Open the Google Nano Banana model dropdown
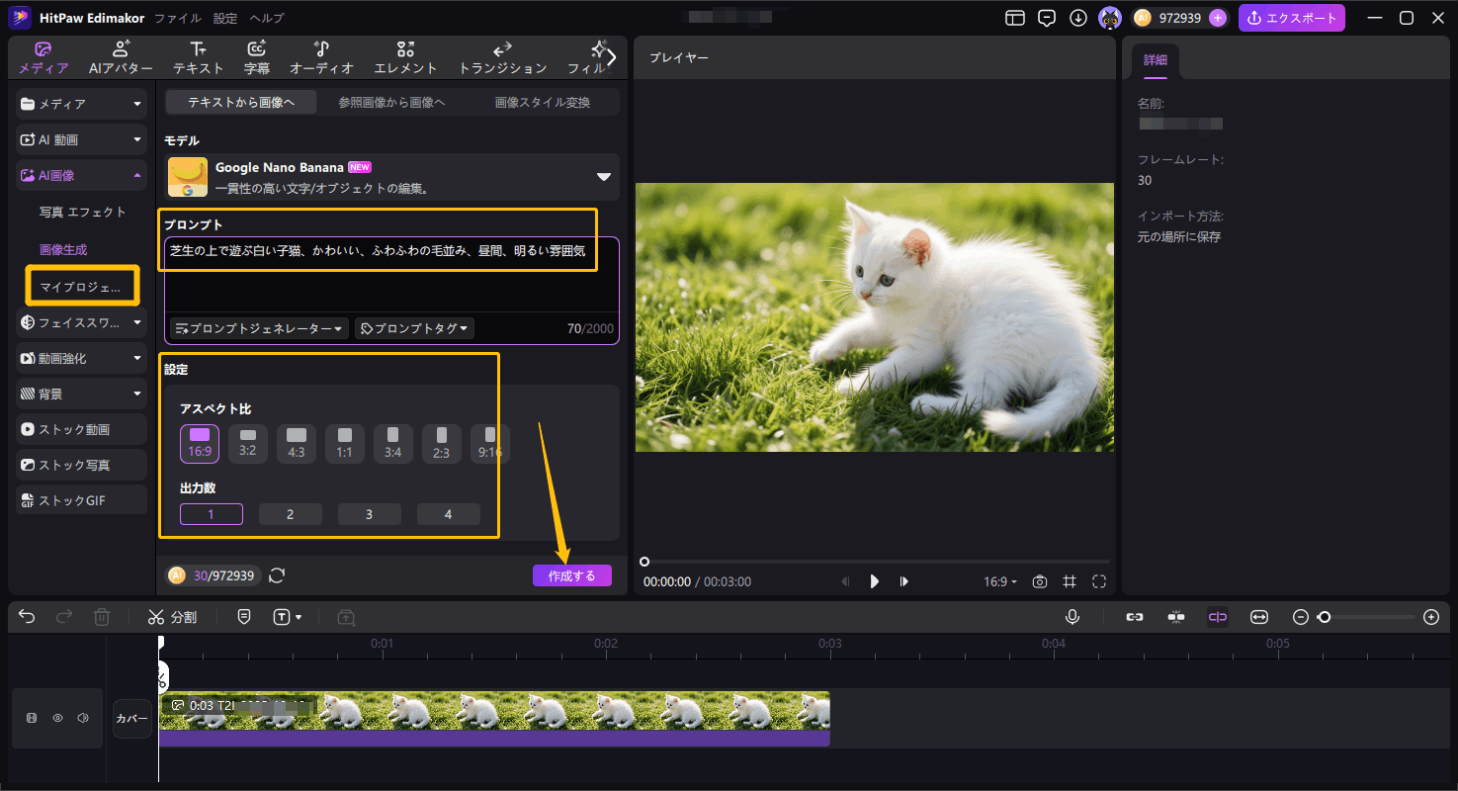The width and height of the screenshot is (1458, 791). coord(603,177)
